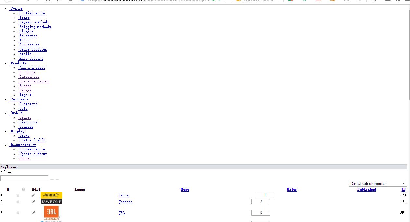Image resolution: width=410 pixels, height=222 pixels.
Task: Tick the JBL row checkbox
Action: pos(18,213)
